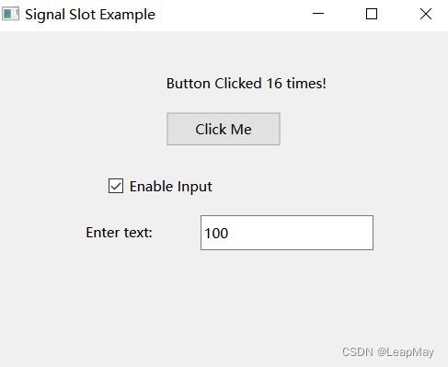
Task: Place cursor after 100 in the input box
Action: 230,233
